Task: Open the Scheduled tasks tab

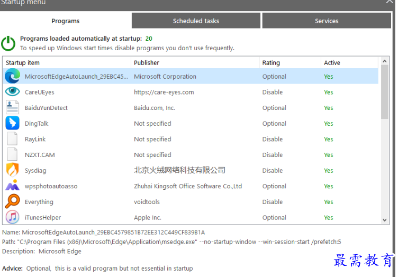Action: [196, 21]
